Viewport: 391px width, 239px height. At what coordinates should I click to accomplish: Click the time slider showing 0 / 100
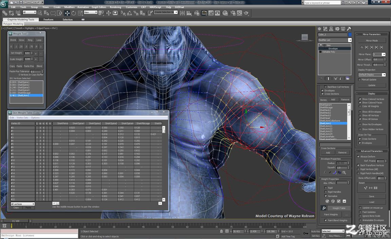[16, 221]
